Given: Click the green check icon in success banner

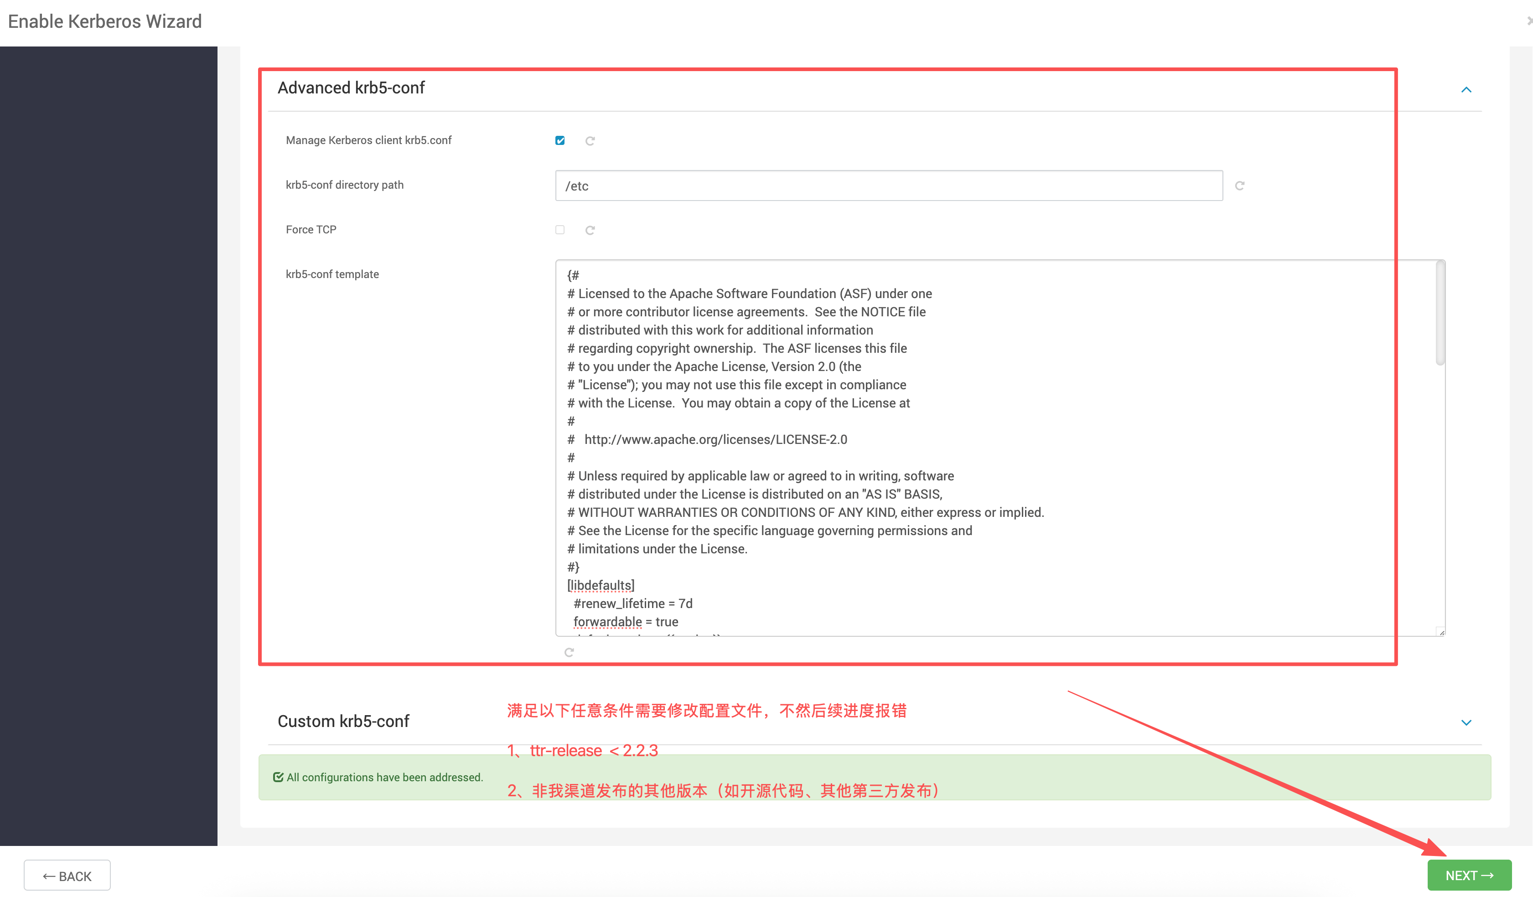Looking at the screenshot, I should pos(278,777).
